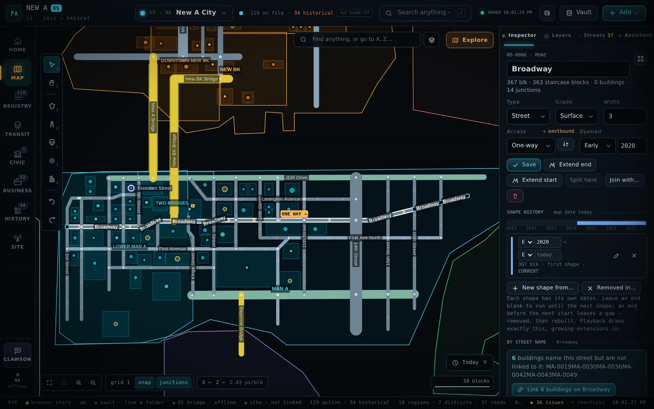Open Business section in sidebar
The width and height of the screenshot is (654, 409).
(x=18, y=185)
